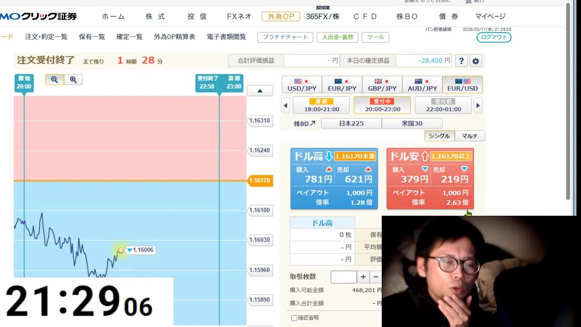The image size is (581, 327).
Task: Zoom in the price chart
Action: [73, 79]
